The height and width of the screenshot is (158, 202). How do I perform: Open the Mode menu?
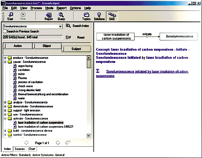[49, 8]
